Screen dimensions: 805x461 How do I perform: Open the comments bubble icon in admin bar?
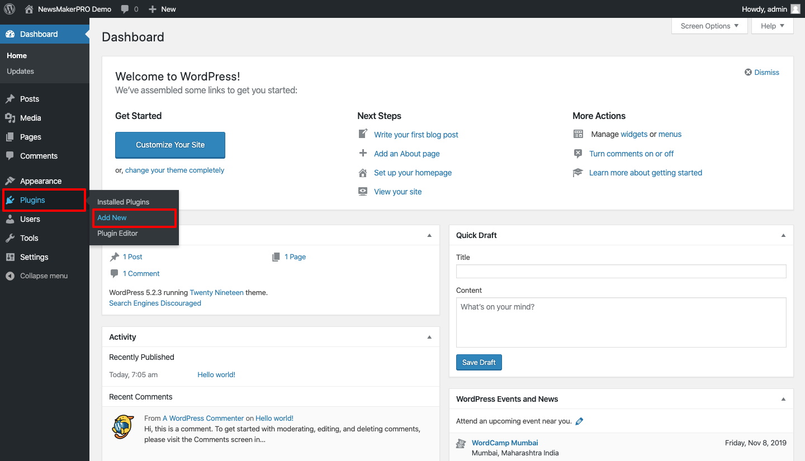(x=125, y=9)
